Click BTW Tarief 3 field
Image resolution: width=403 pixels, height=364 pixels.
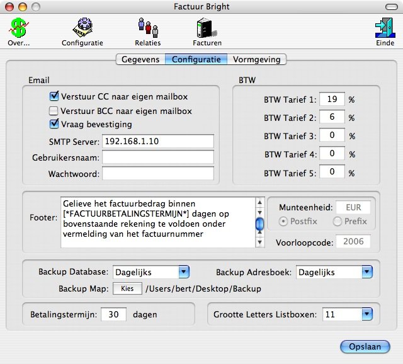point(332,135)
